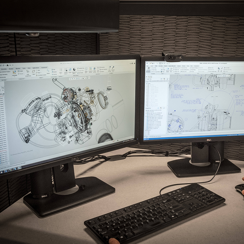Click the Text Style icon
The image size is (244, 244).
(219, 68)
